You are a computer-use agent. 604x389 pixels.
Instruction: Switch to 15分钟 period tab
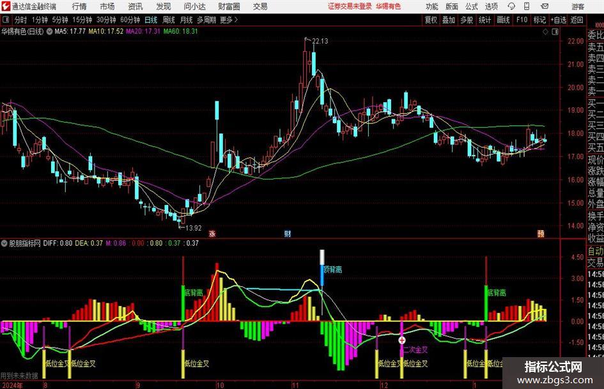[82, 20]
